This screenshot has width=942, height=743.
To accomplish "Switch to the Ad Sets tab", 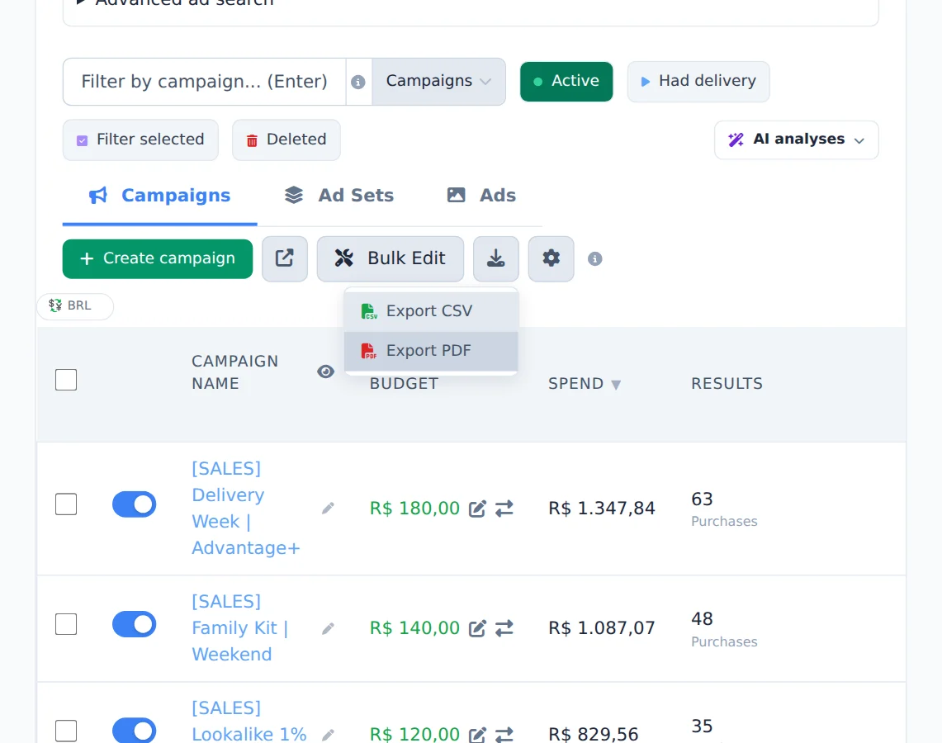I will click(x=338, y=196).
